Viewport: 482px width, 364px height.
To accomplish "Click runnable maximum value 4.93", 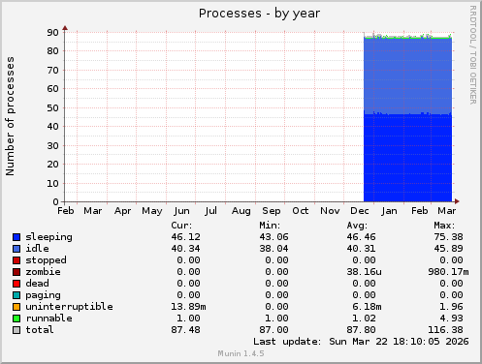I will click(452, 318).
